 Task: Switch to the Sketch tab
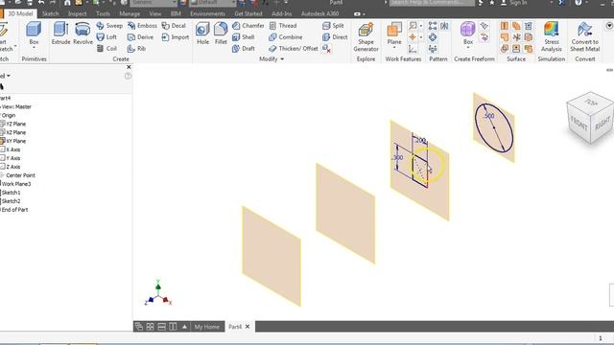coord(50,13)
